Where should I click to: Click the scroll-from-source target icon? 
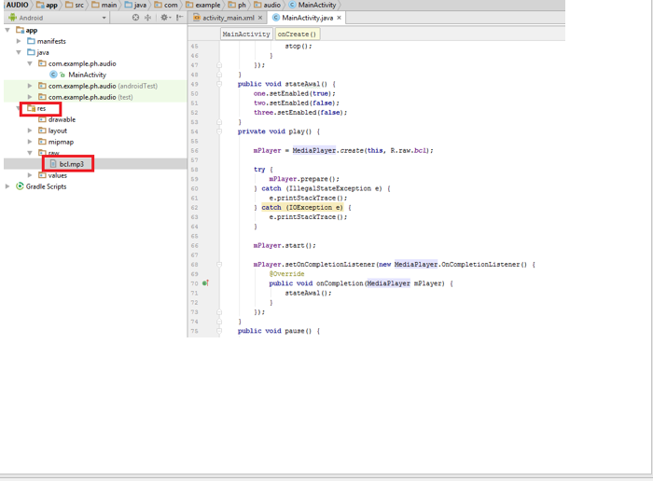135,18
